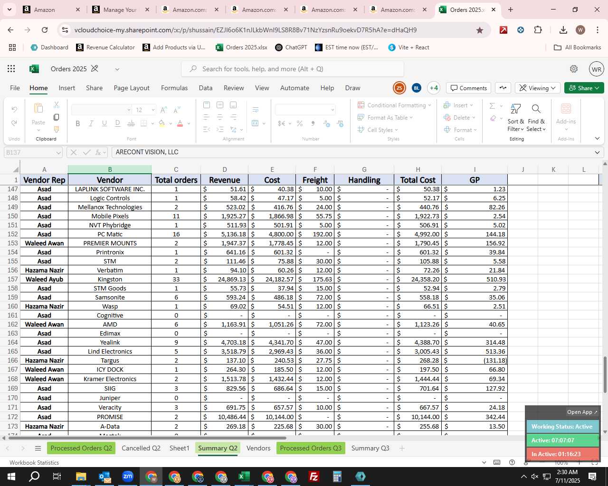
Task: Open settings gear in Excel header
Action: click(574, 69)
